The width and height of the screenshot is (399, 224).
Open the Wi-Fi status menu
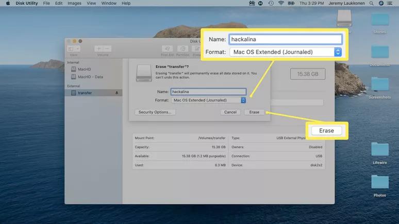(281, 3)
